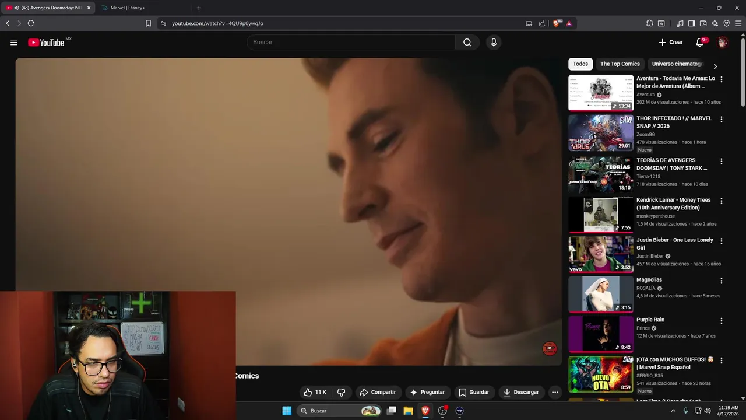Screen dimensions: 746x420
Task: Open options for TEORÍAS DE AVENGERS DOOMSDAY video
Action: click(x=721, y=161)
